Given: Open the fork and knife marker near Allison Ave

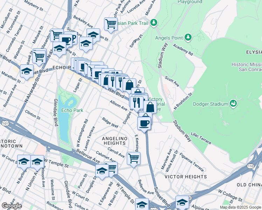Looking at the screenshot, I should [137, 103].
